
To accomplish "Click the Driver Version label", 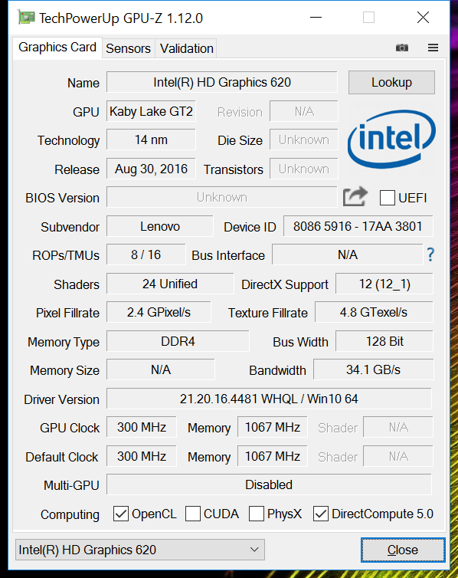I will pyautogui.click(x=62, y=399).
